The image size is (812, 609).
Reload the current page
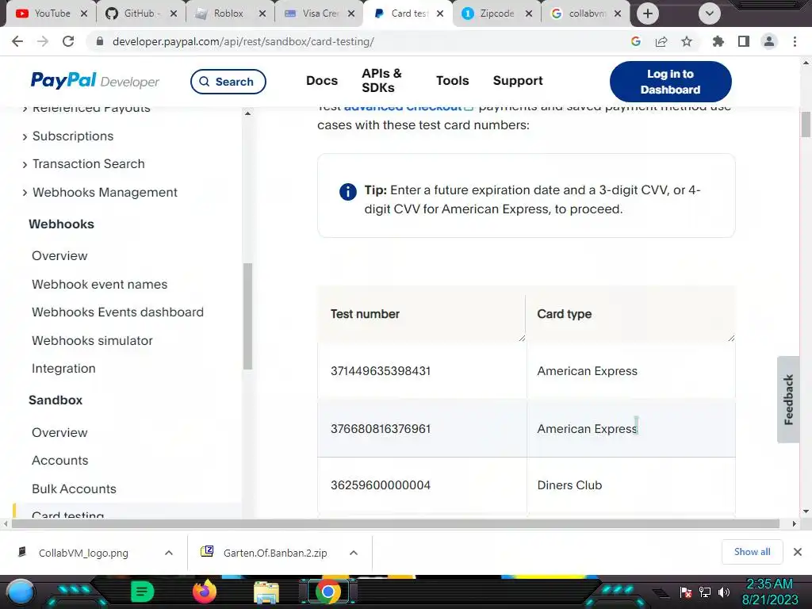tap(68, 41)
